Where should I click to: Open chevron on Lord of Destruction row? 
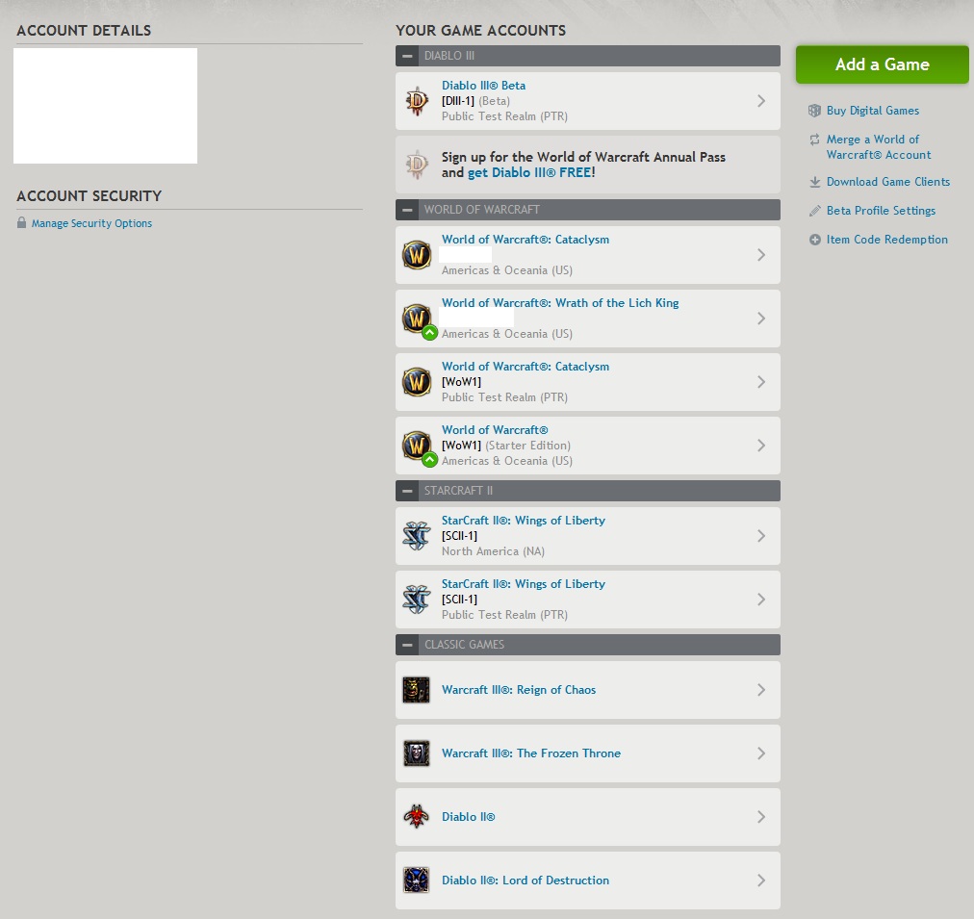(x=761, y=880)
